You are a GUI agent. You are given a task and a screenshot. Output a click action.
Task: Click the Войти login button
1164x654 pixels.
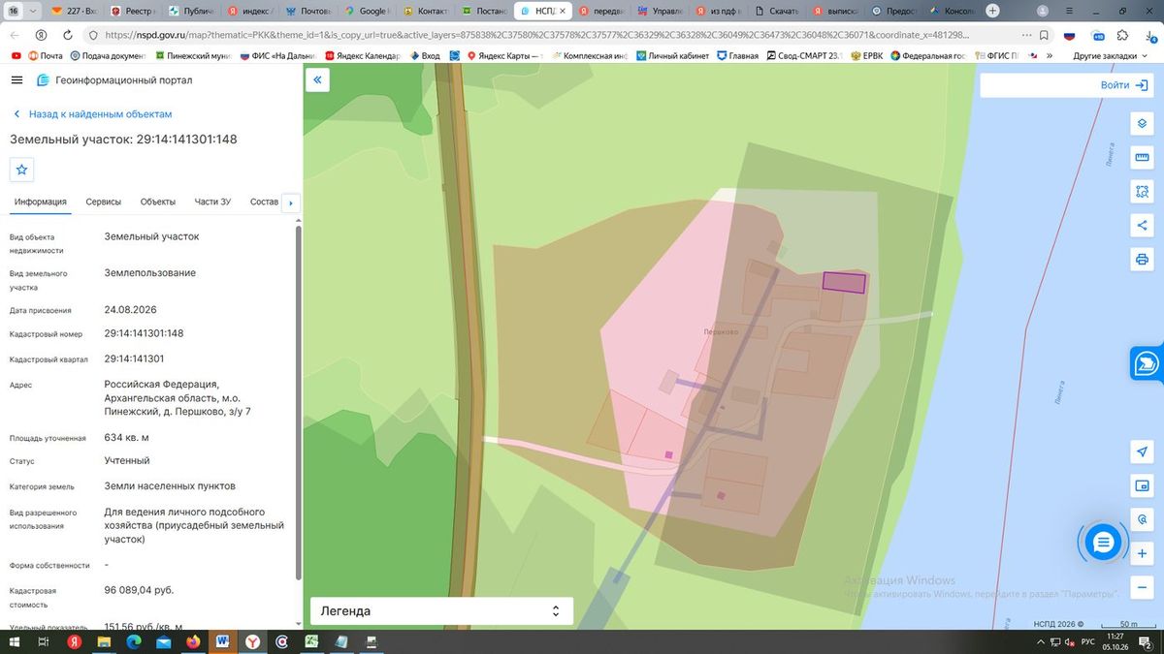point(1125,85)
